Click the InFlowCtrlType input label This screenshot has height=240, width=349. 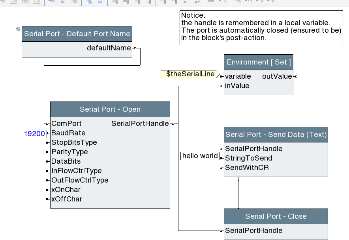pos(77,171)
